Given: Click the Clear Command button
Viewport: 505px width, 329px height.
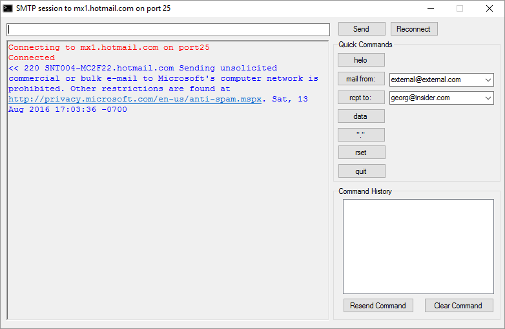Looking at the screenshot, I should [x=459, y=306].
